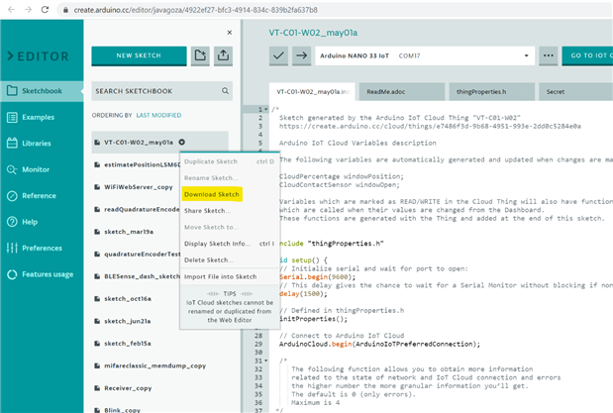The width and height of the screenshot is (613, 413).
Task: Click the browser back arrow
Action: (11, 9)
